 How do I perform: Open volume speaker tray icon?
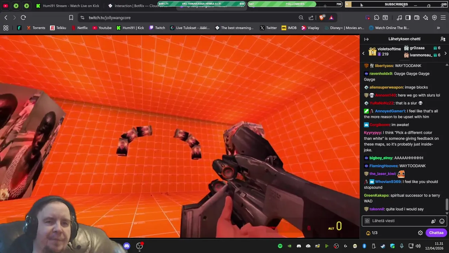[x=418, y=246]
